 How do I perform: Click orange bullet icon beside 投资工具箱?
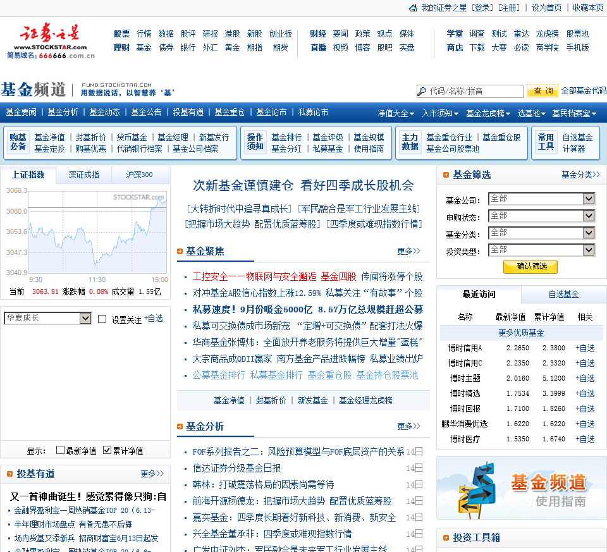446,537
